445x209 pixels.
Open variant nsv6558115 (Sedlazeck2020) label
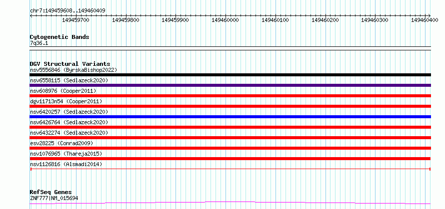[x=69, y=80]
